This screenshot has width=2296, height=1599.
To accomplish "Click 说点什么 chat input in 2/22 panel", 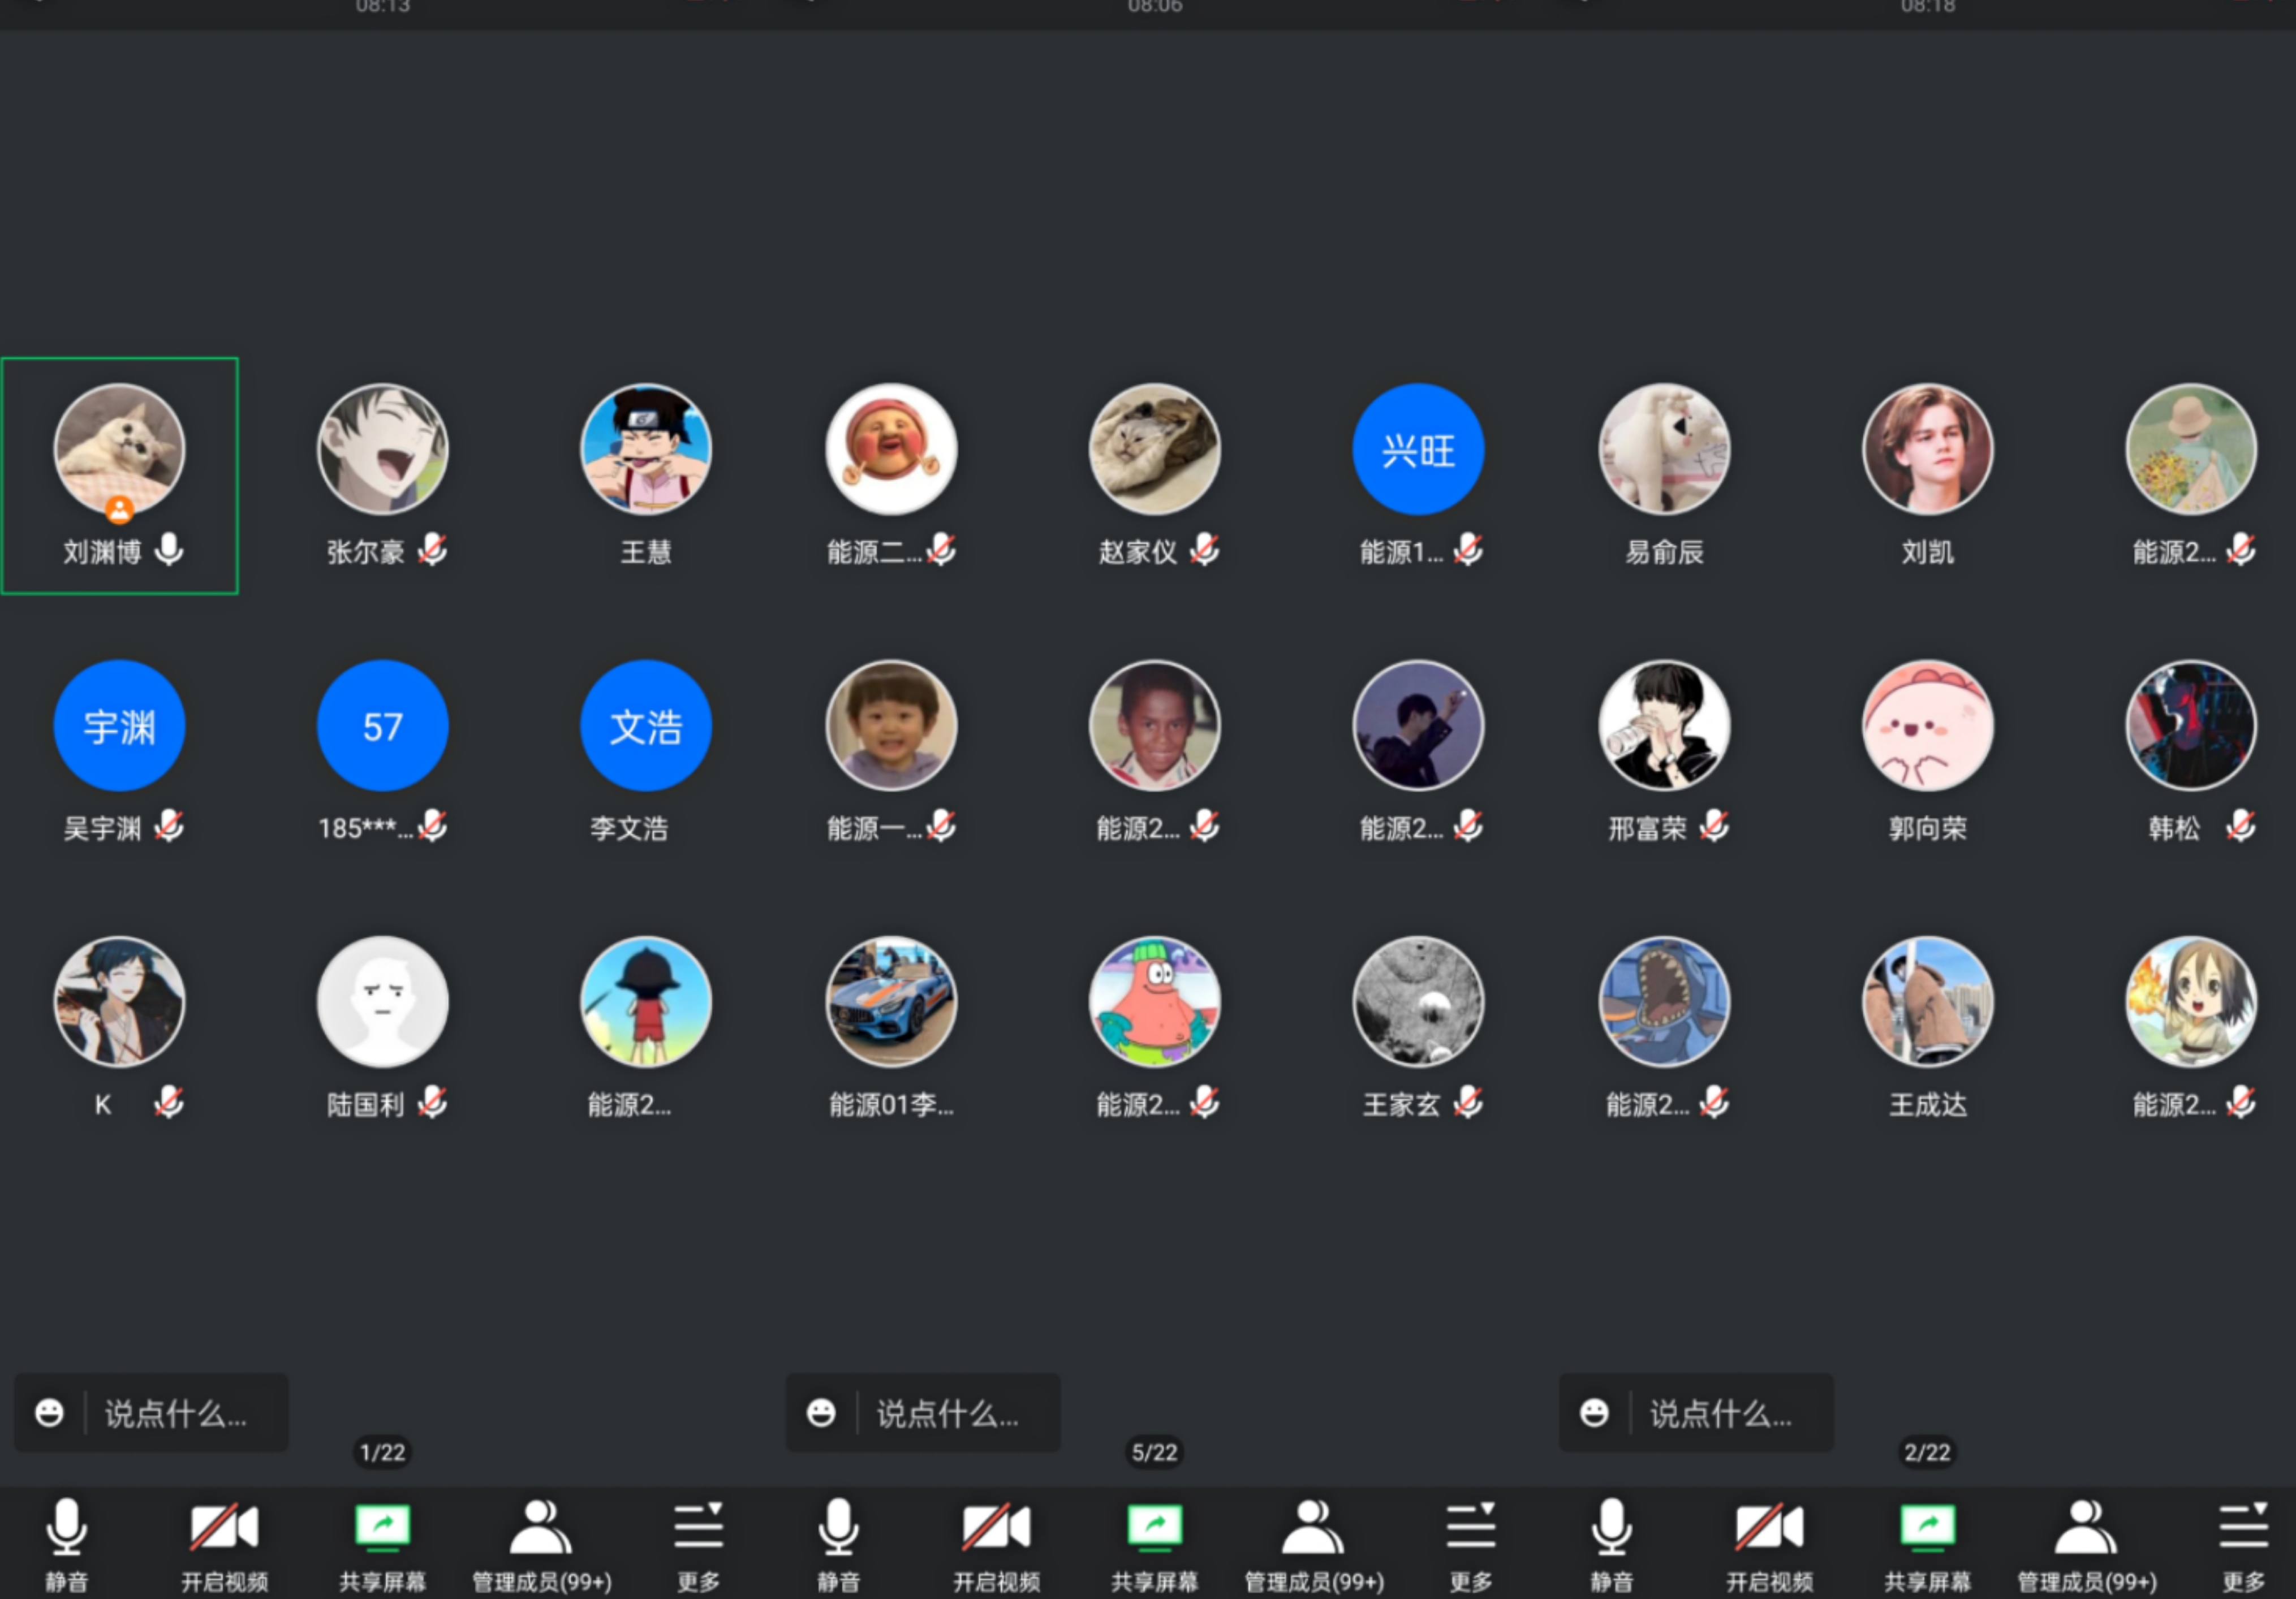I will tap(1720, 1413).
